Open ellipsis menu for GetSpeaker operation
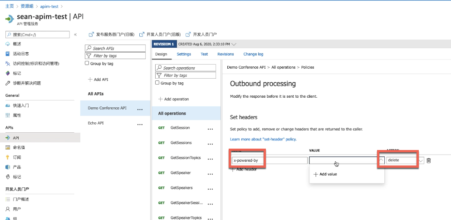 tap(210, 174)
